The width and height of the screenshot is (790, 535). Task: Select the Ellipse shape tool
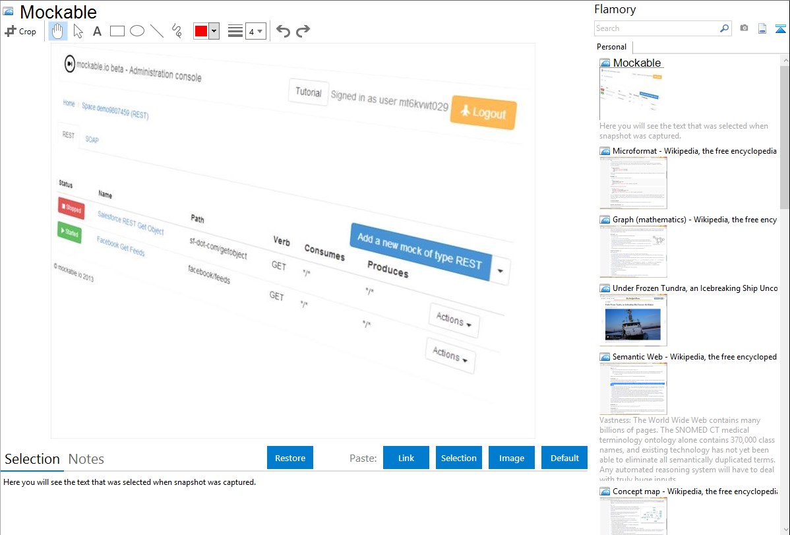coord(137,31)
